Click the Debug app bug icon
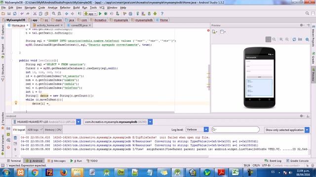Screen dimensions: 316x177 (x=106, y=14)
